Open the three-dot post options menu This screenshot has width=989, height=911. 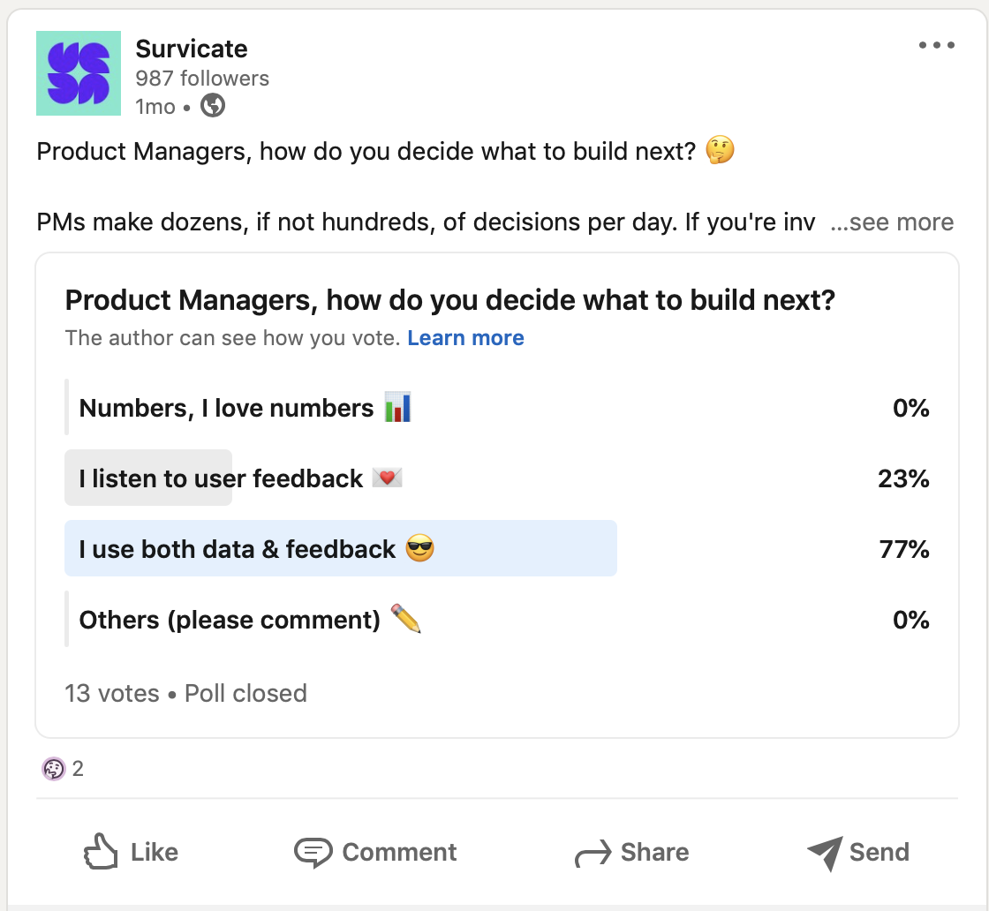tap(936, 46)
